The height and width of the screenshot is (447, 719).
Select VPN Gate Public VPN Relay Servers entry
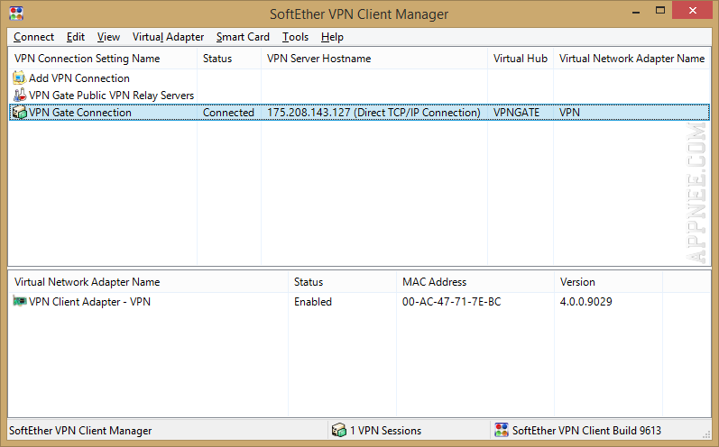(x=112, y=96)
